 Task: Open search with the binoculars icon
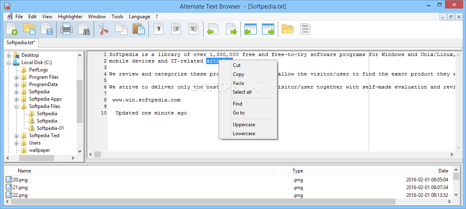tap(84, 29)
